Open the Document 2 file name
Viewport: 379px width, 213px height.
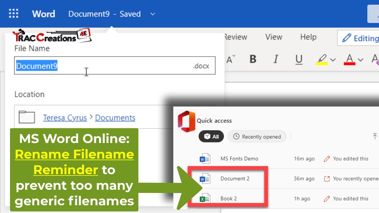[235, 179]
